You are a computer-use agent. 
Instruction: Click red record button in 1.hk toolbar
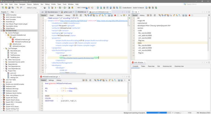190,15
